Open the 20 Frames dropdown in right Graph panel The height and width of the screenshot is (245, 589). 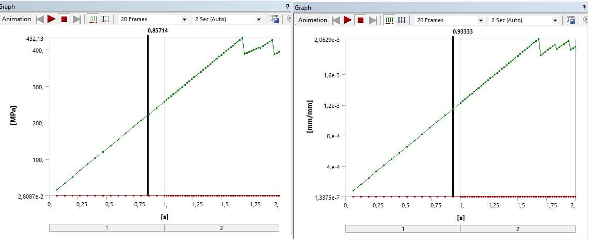pyautogui.click(x=450, y=20)
